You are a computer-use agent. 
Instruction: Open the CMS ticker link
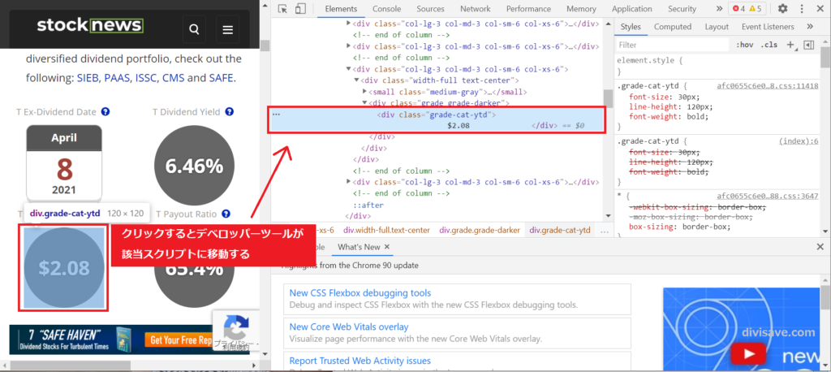point(174,78)
